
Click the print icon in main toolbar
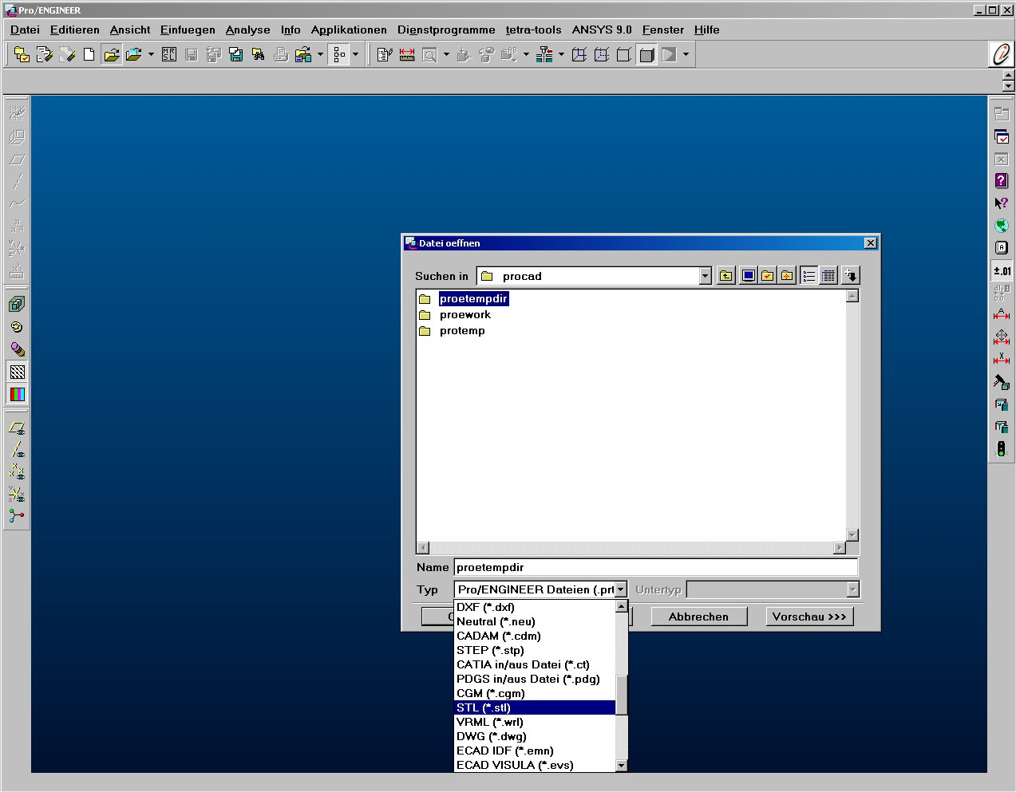click(x=281, y=55)
